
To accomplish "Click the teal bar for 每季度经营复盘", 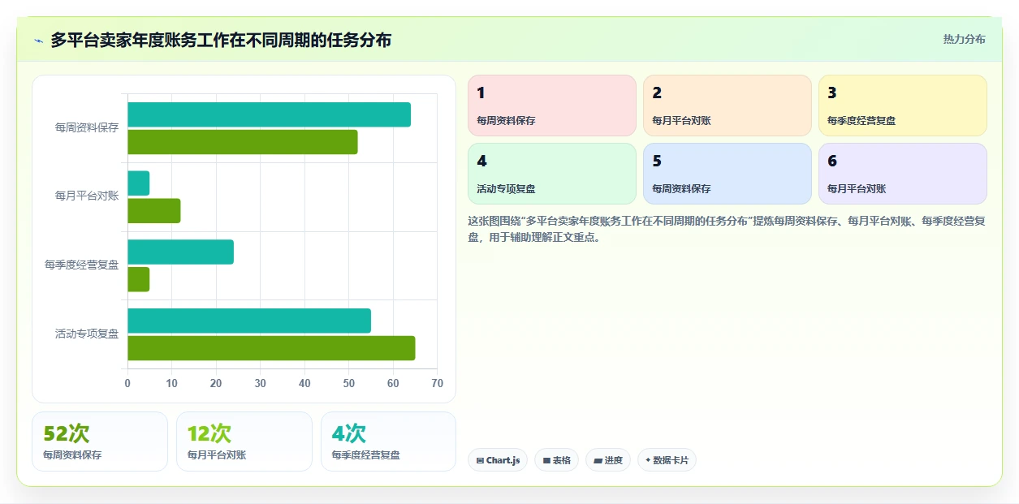I will pos(180,252).
